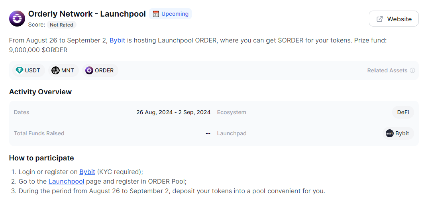Select the USDT asset chip
The height and width of the screenshot is (207, 428).
pyautogui.click(x=28, y=70)
